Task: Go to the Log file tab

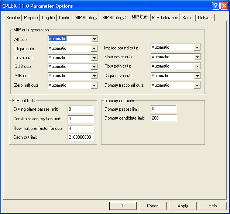Action: (48, 18)
